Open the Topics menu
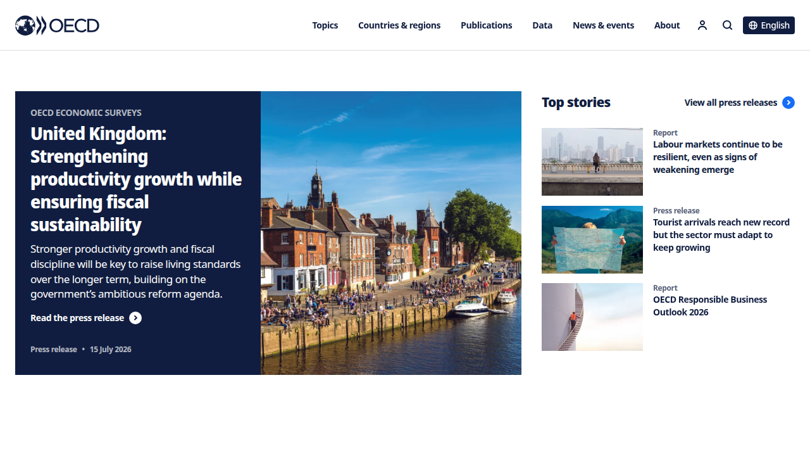 325,25
